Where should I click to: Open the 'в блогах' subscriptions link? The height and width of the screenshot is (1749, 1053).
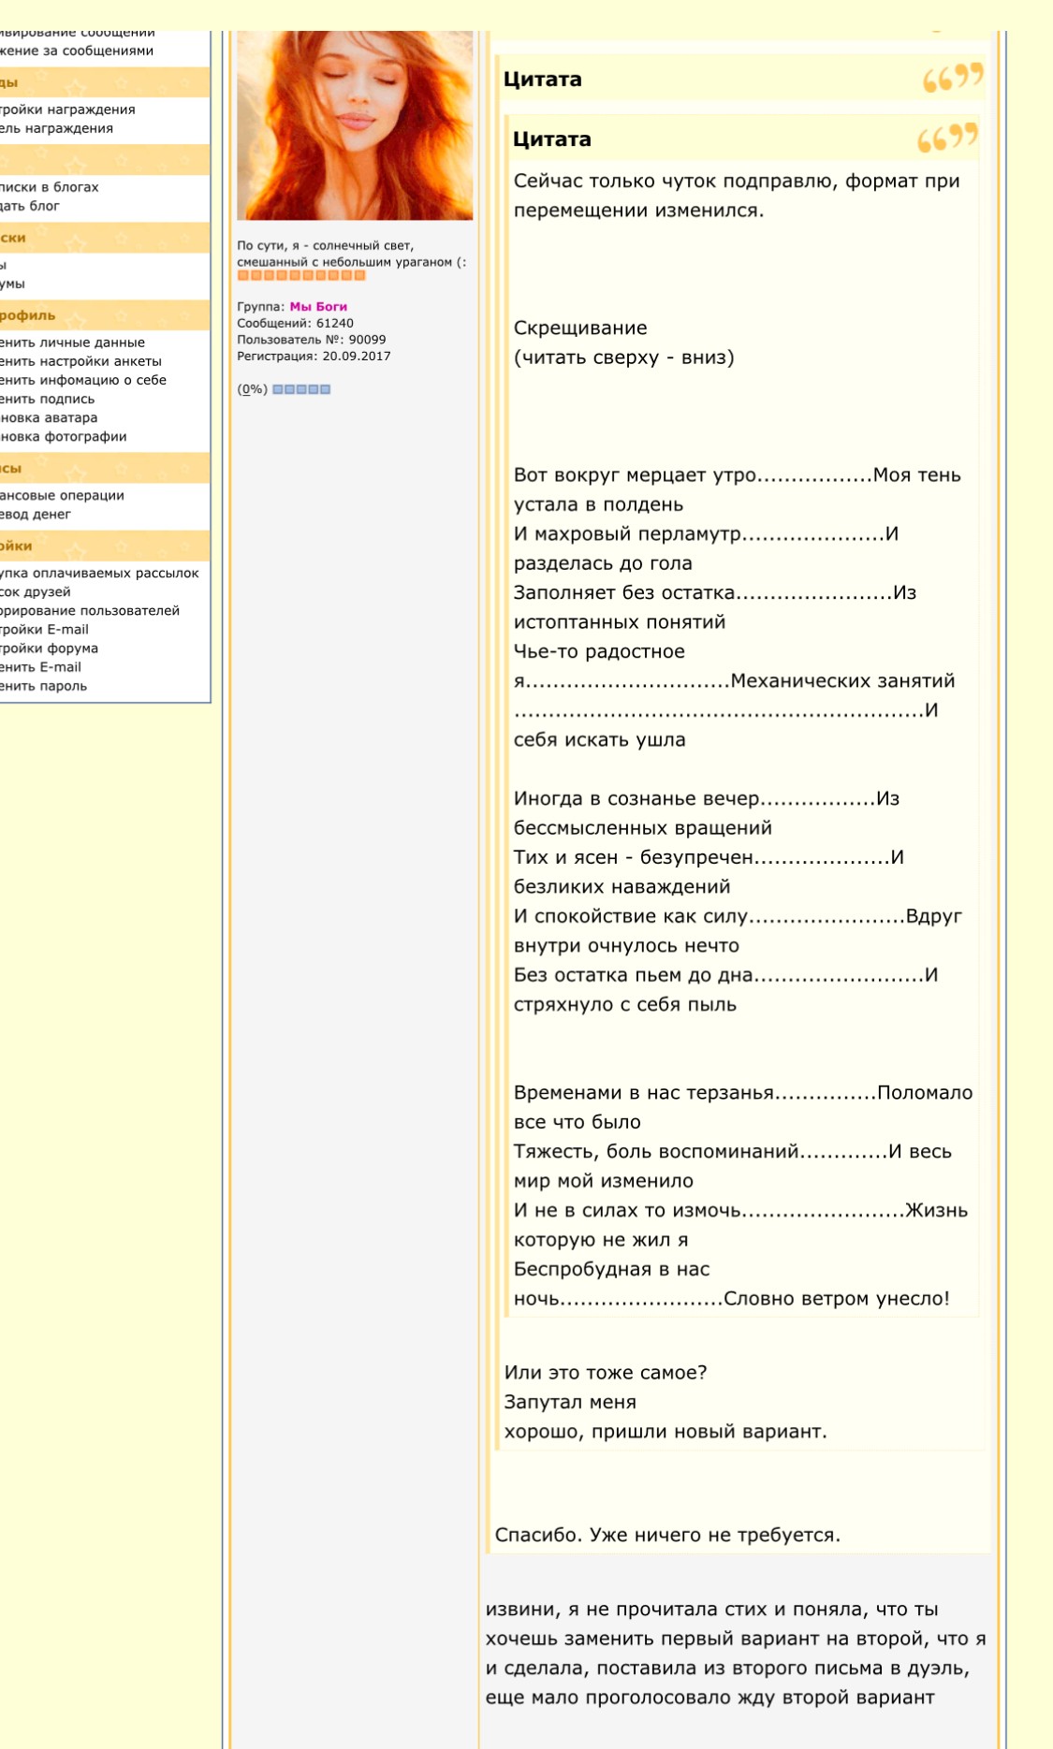pyautogui.click(x=49, y=187)
